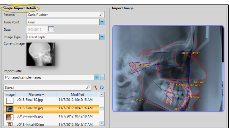Select the JO18-Final-82.jpg face thumbnail
Screen dimensions: 229x128
[10, 117]
